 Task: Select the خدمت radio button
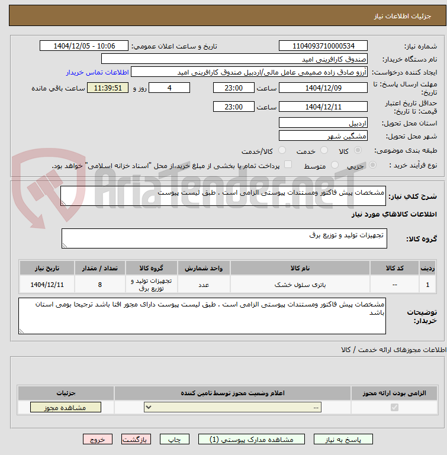(x=324, y=150)
